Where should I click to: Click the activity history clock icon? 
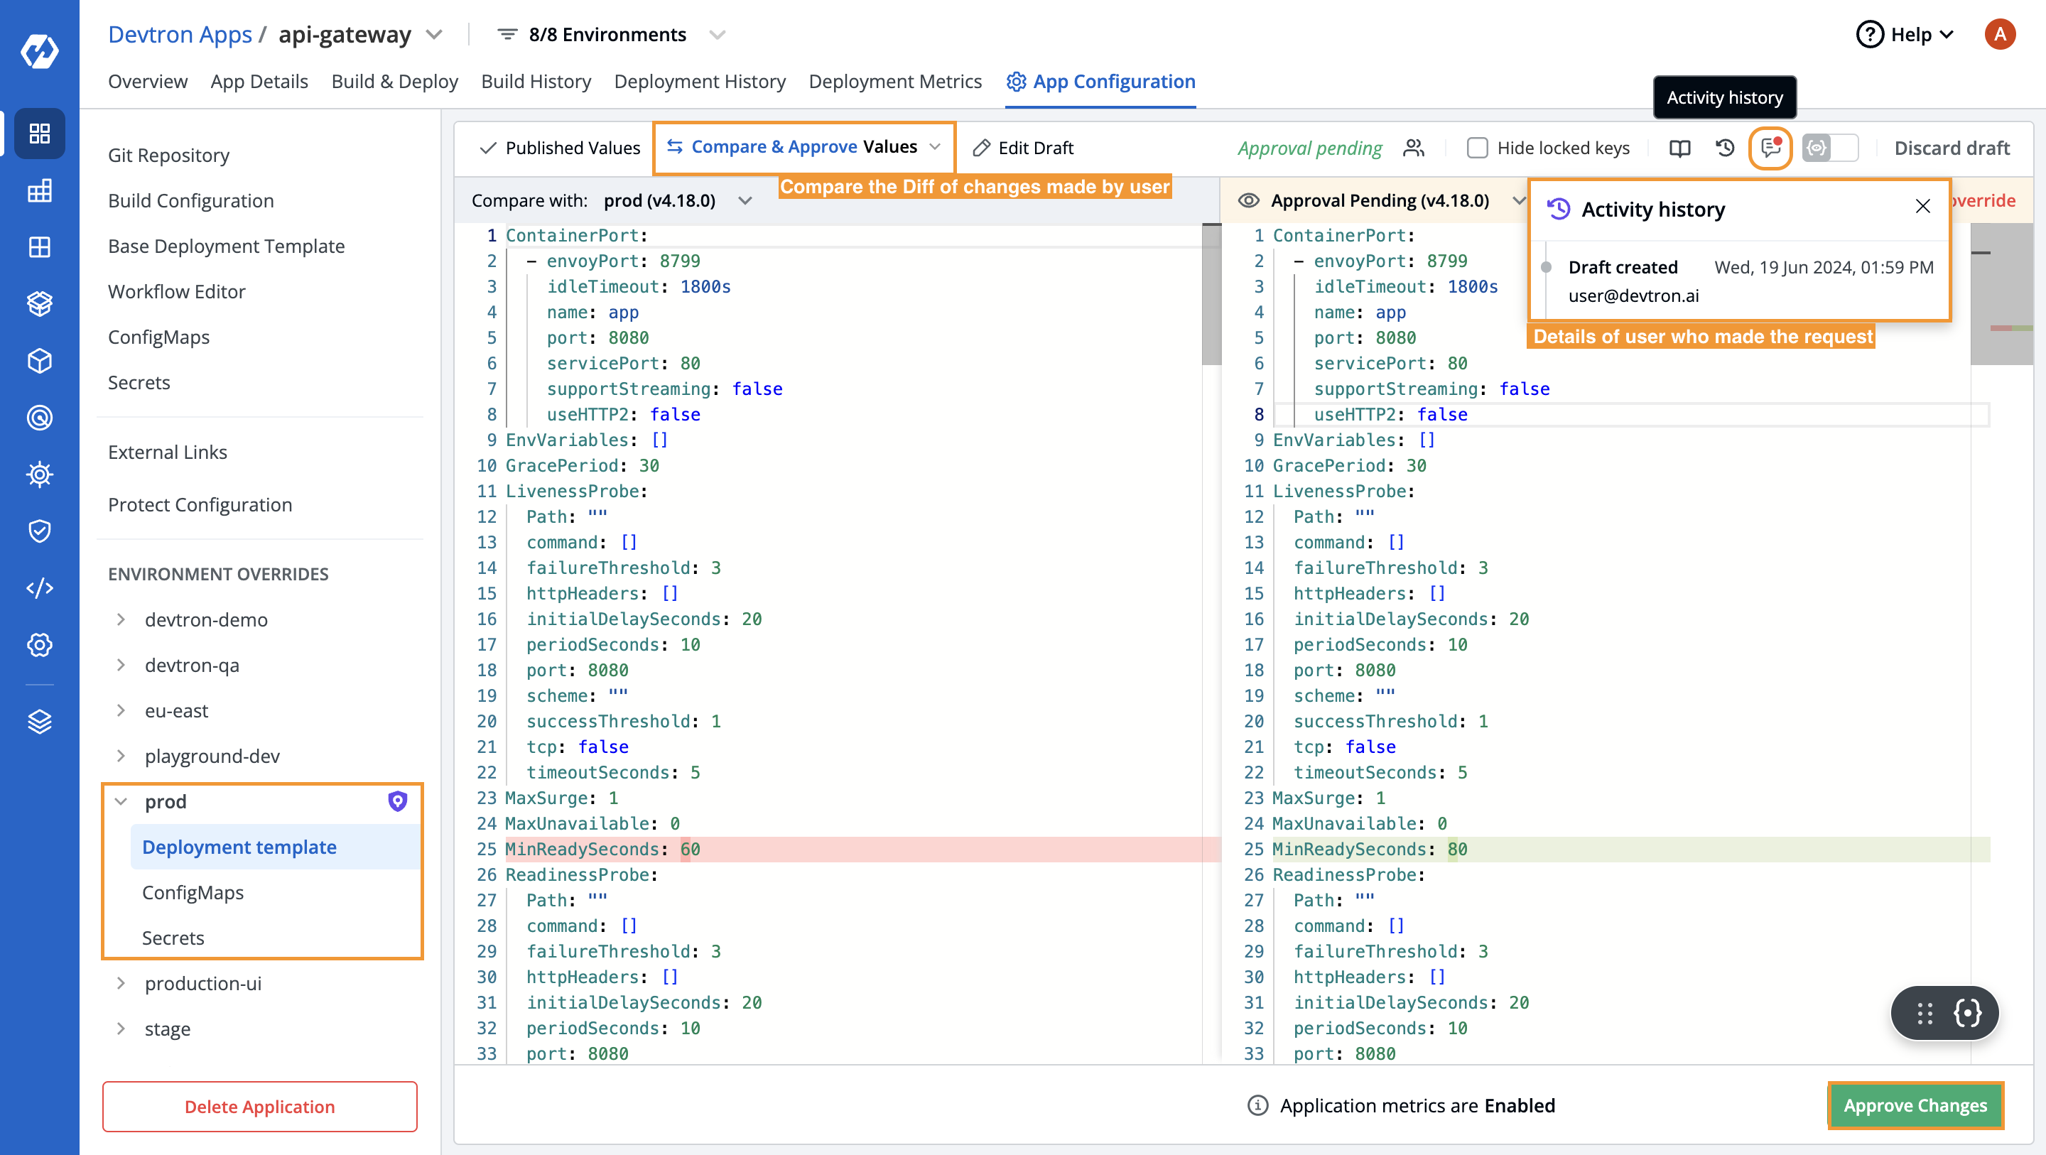point(1724,148)
